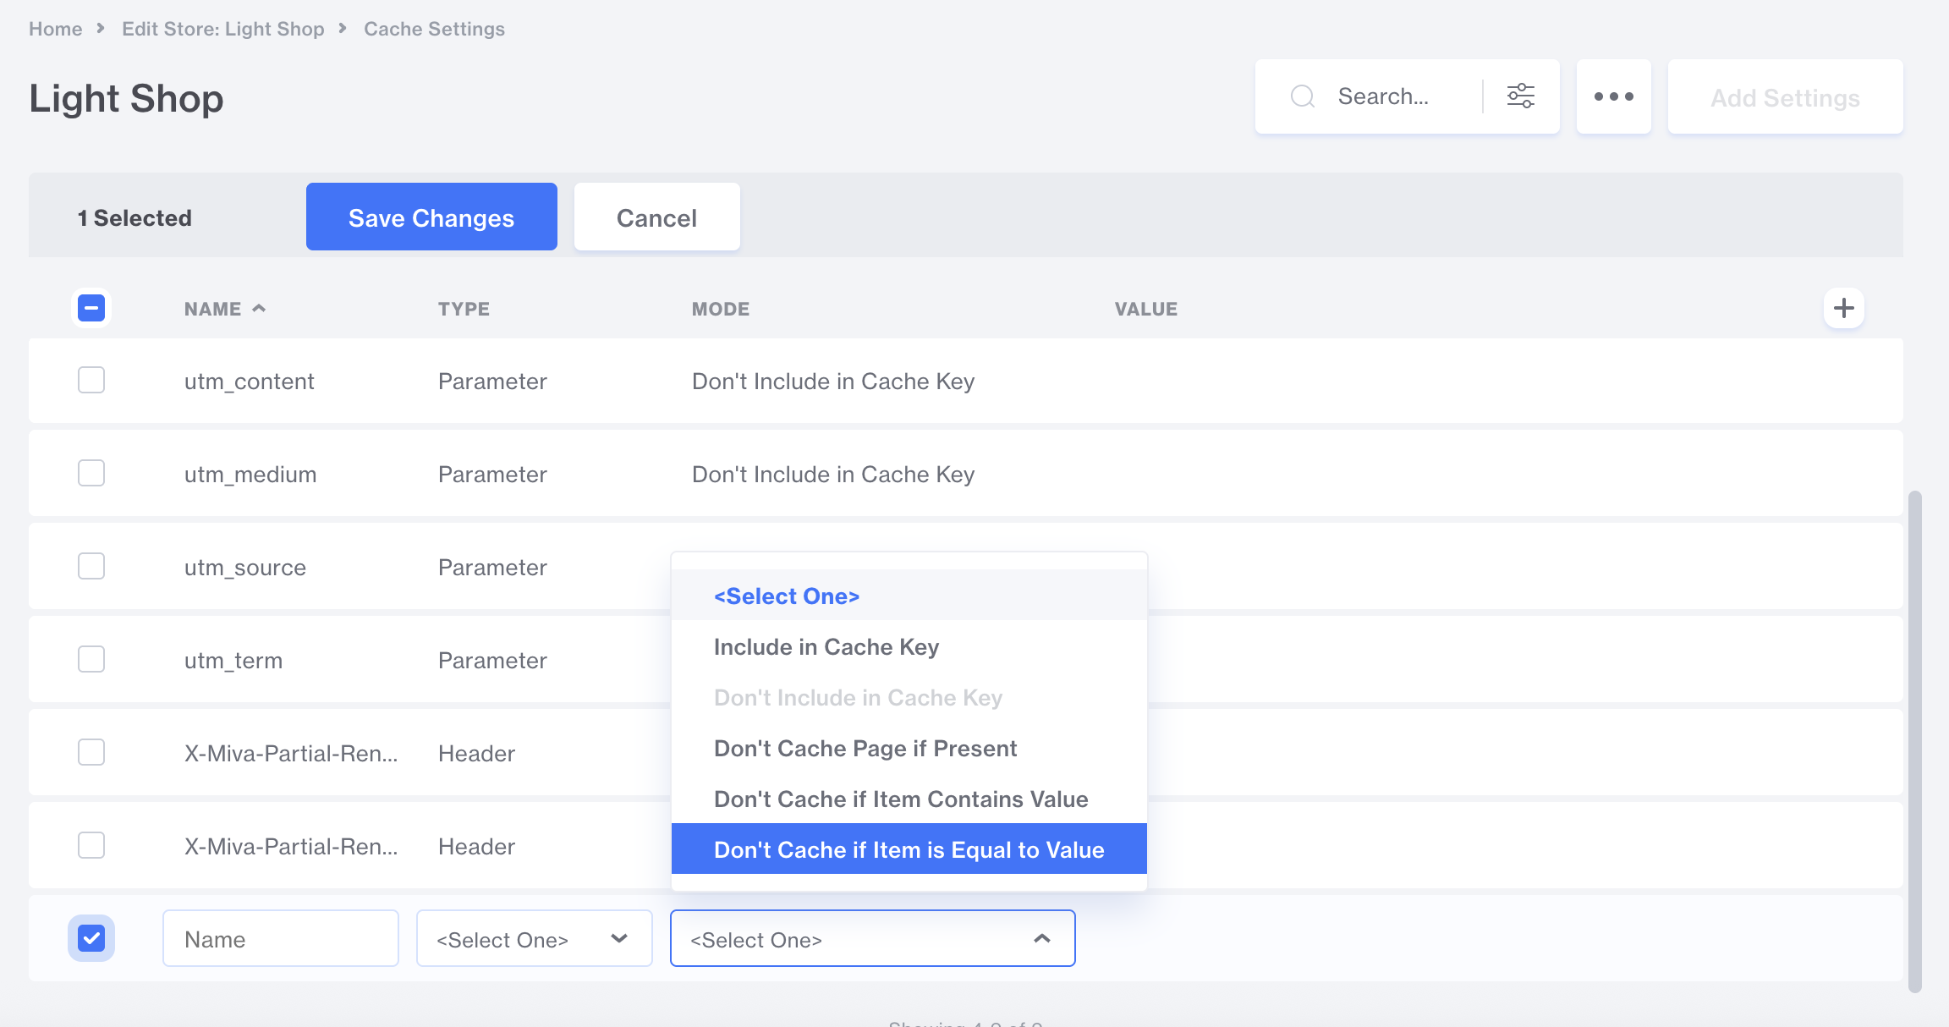Check the first X-Miva-Partial-Ren... row checkbox
Viewport: 1949px width, 1027px height.
coord(91,752)
